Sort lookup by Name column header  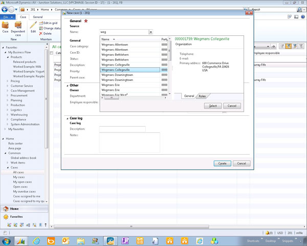pyautogui.click(x=130, y=39)
